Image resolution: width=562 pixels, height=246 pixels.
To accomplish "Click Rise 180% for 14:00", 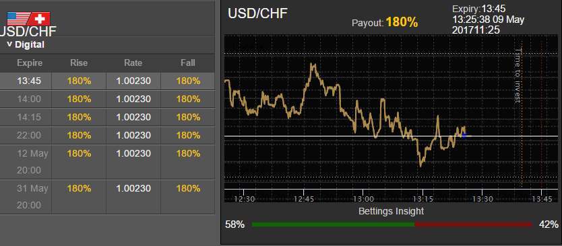I will coord(79,99).
